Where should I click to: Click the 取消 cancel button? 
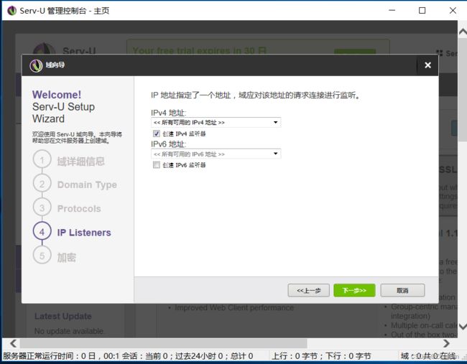pos(402,290)
